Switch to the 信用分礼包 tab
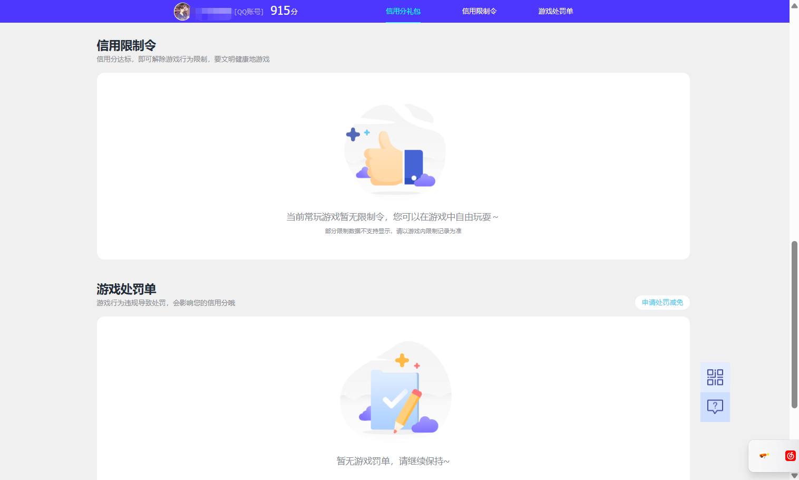 click(403, 11)
